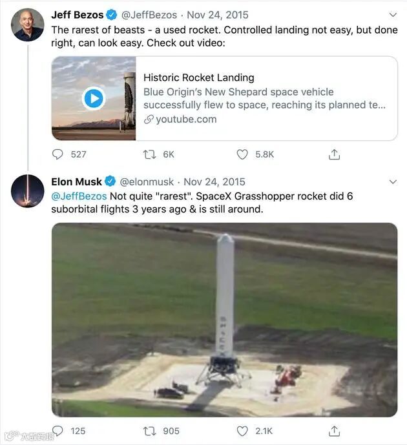Play the Historic Rocket Landing video
This screenshot has height=445, width=407.
click(x=94, y=98)
